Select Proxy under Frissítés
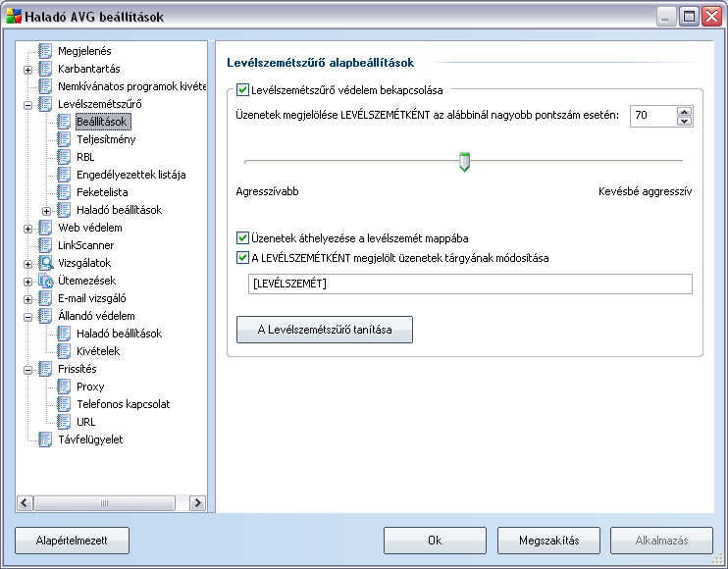This screenshot has height=569, width=728. pos(90,387)
